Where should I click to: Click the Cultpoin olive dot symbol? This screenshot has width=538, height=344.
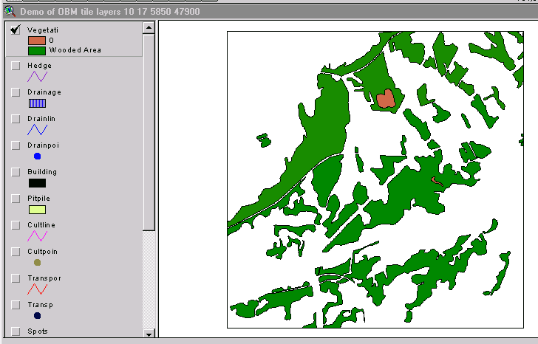click(38, 263)
